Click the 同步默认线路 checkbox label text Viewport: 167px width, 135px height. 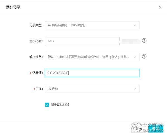[60, 105]
